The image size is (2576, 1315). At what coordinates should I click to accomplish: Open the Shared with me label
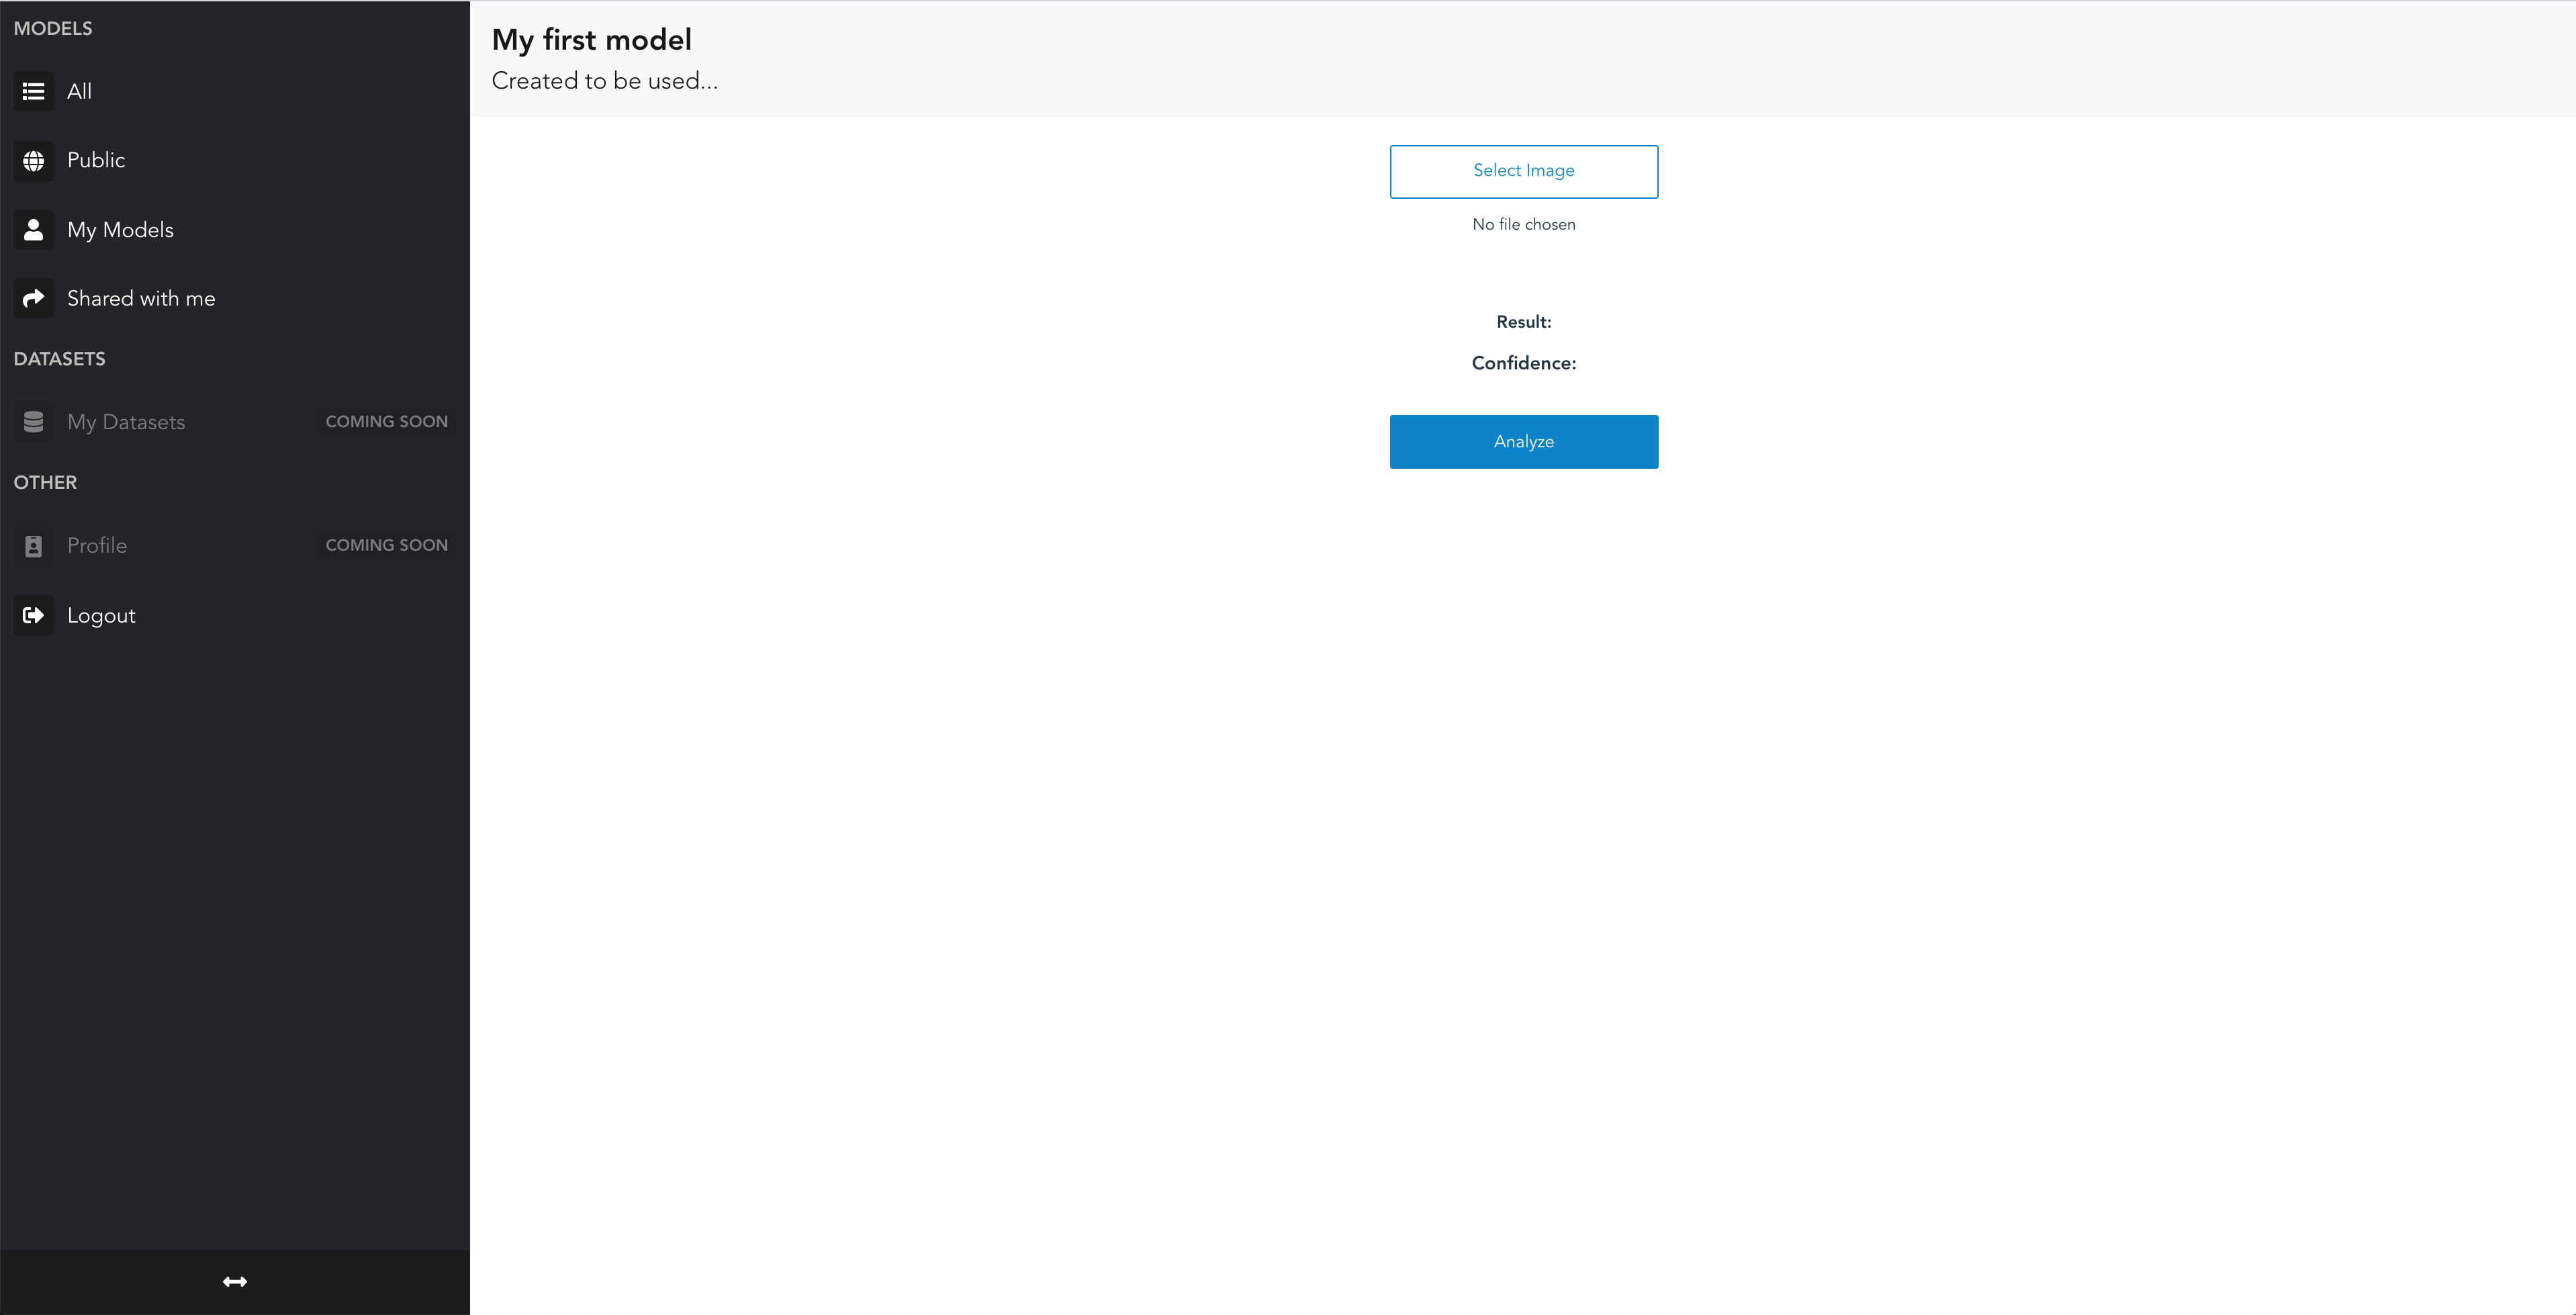(x=141, y=298)
